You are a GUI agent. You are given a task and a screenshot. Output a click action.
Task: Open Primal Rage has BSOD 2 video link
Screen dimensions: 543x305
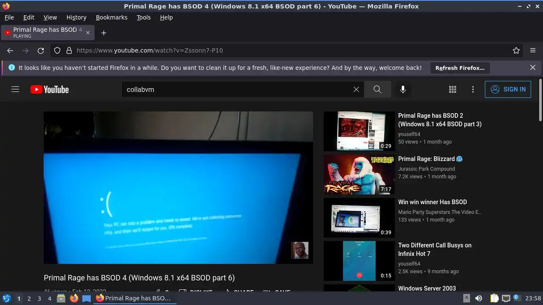440,120
